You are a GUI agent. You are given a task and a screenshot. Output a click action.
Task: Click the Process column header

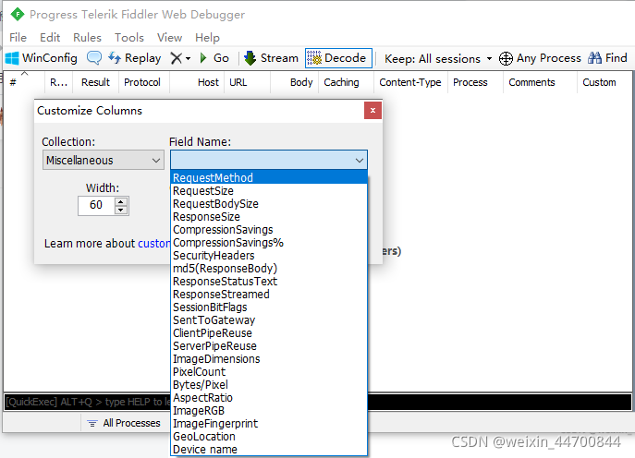point(475,82)
